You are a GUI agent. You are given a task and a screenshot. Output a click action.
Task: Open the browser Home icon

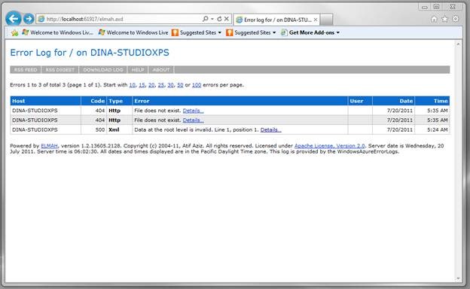[x=434, y=19]
